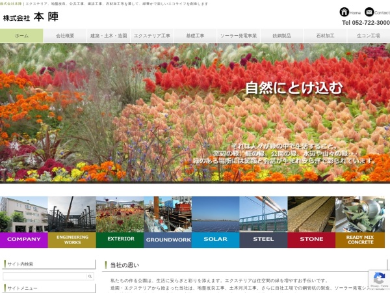Click the Home house icon

tap(344, 12)
